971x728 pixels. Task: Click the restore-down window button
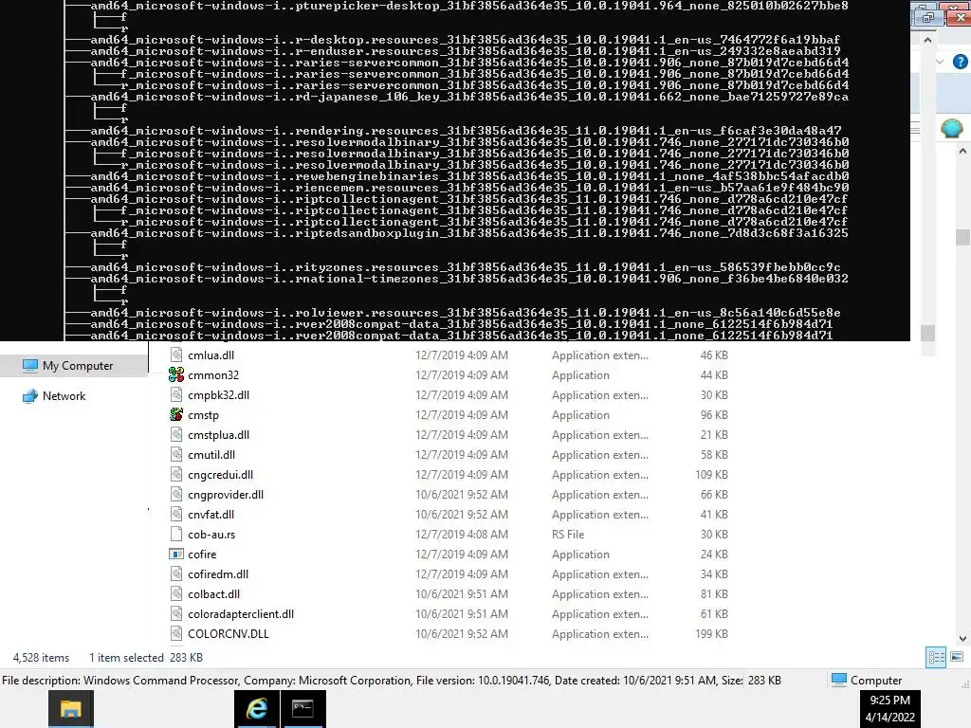(x=927, y=17)
